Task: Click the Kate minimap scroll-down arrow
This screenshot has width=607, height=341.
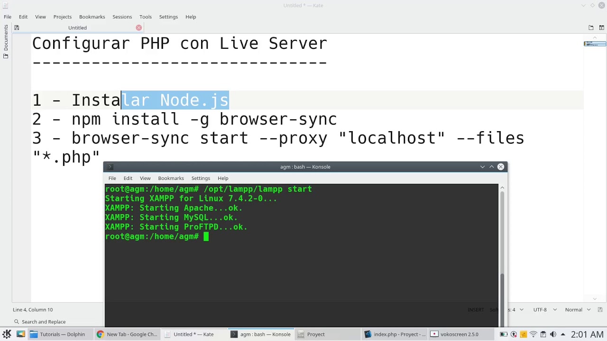Action: pos(595,299)
